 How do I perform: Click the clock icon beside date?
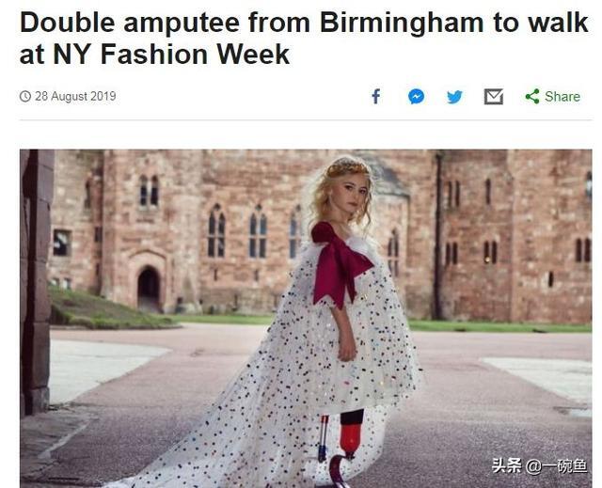click(x=25, y=96)
